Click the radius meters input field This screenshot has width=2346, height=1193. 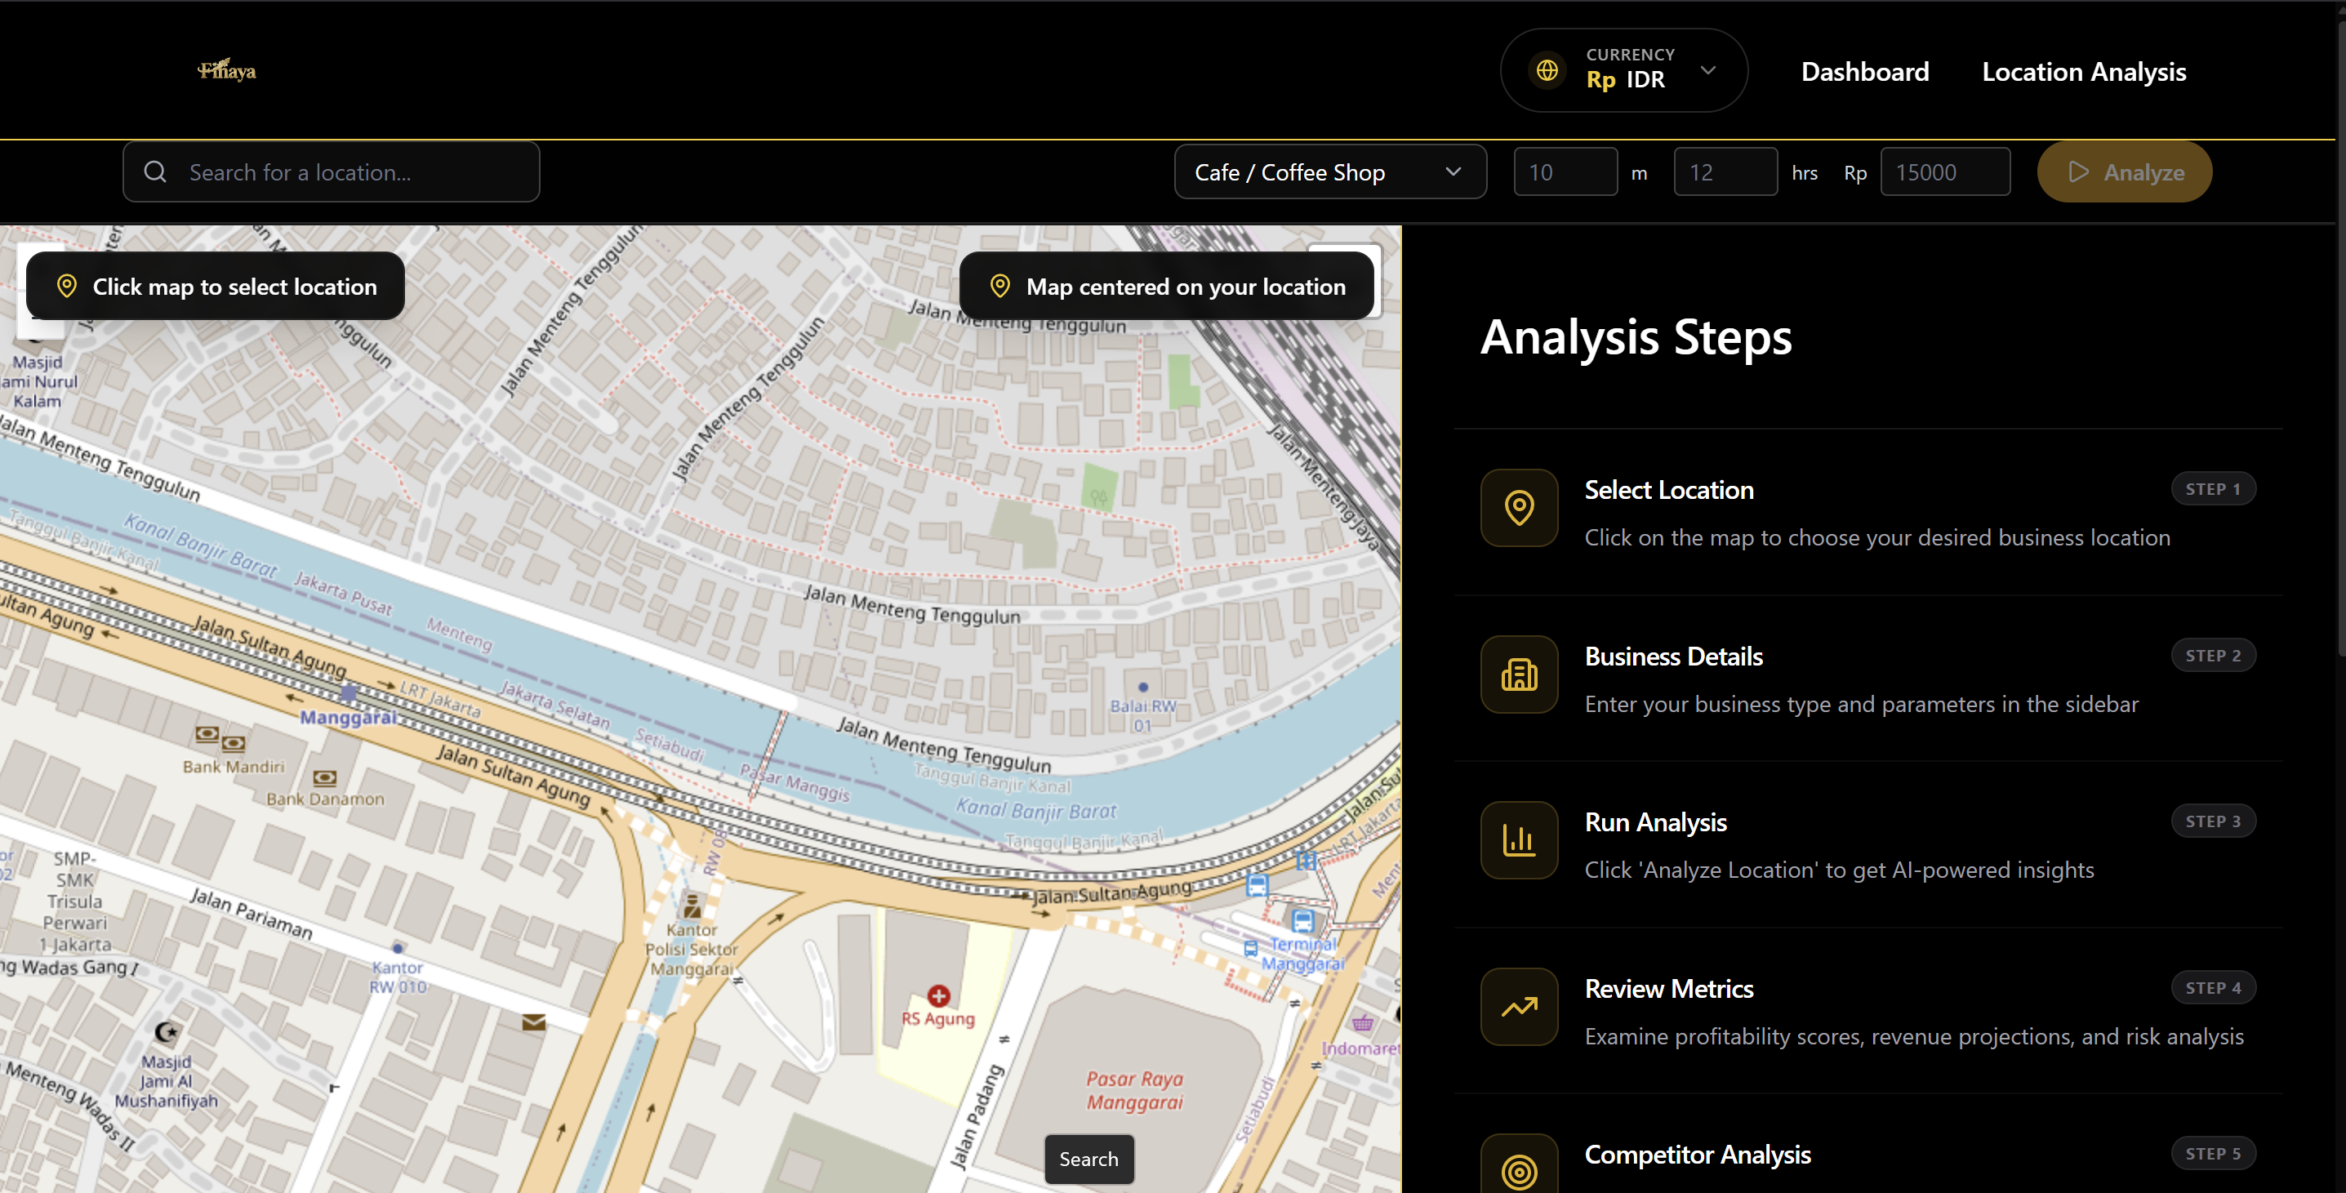(x=1565, y=172)
